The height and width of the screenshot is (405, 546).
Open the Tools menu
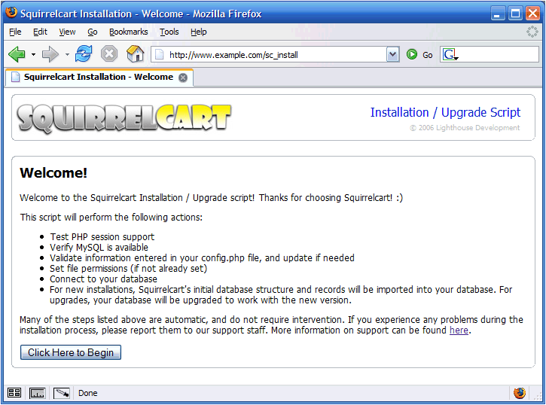click(x=169, y=32)
